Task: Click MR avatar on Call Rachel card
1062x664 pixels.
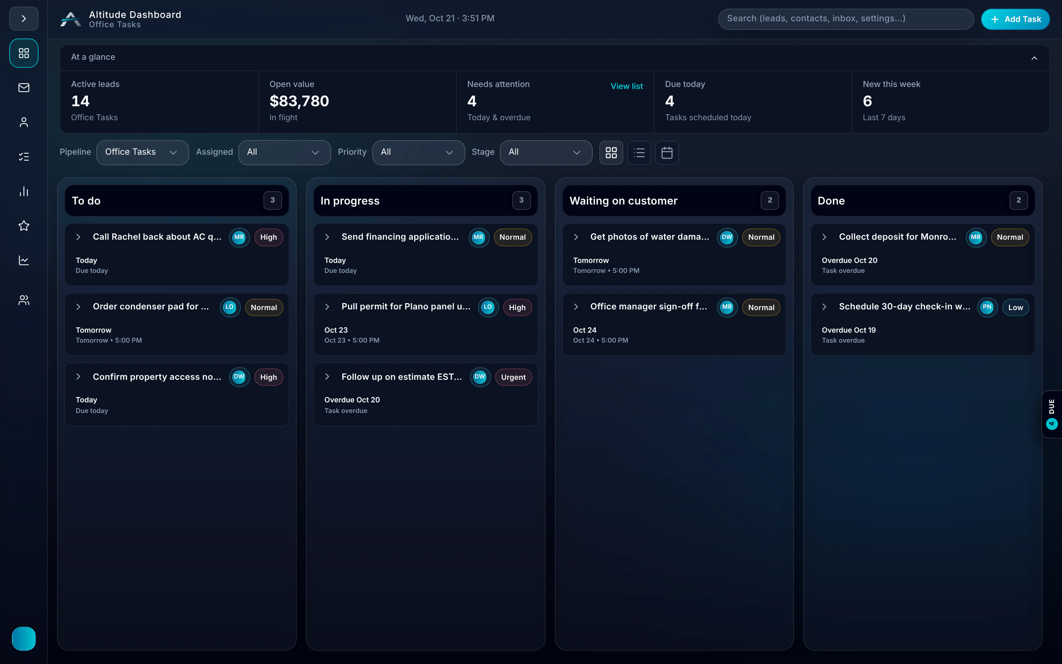Action: click(239, 237)
